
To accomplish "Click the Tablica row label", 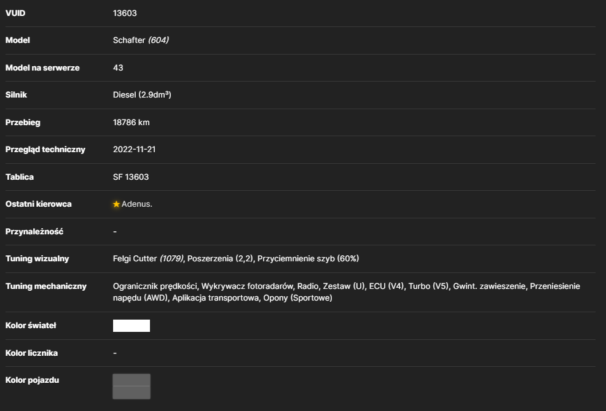I will point(20,177).
